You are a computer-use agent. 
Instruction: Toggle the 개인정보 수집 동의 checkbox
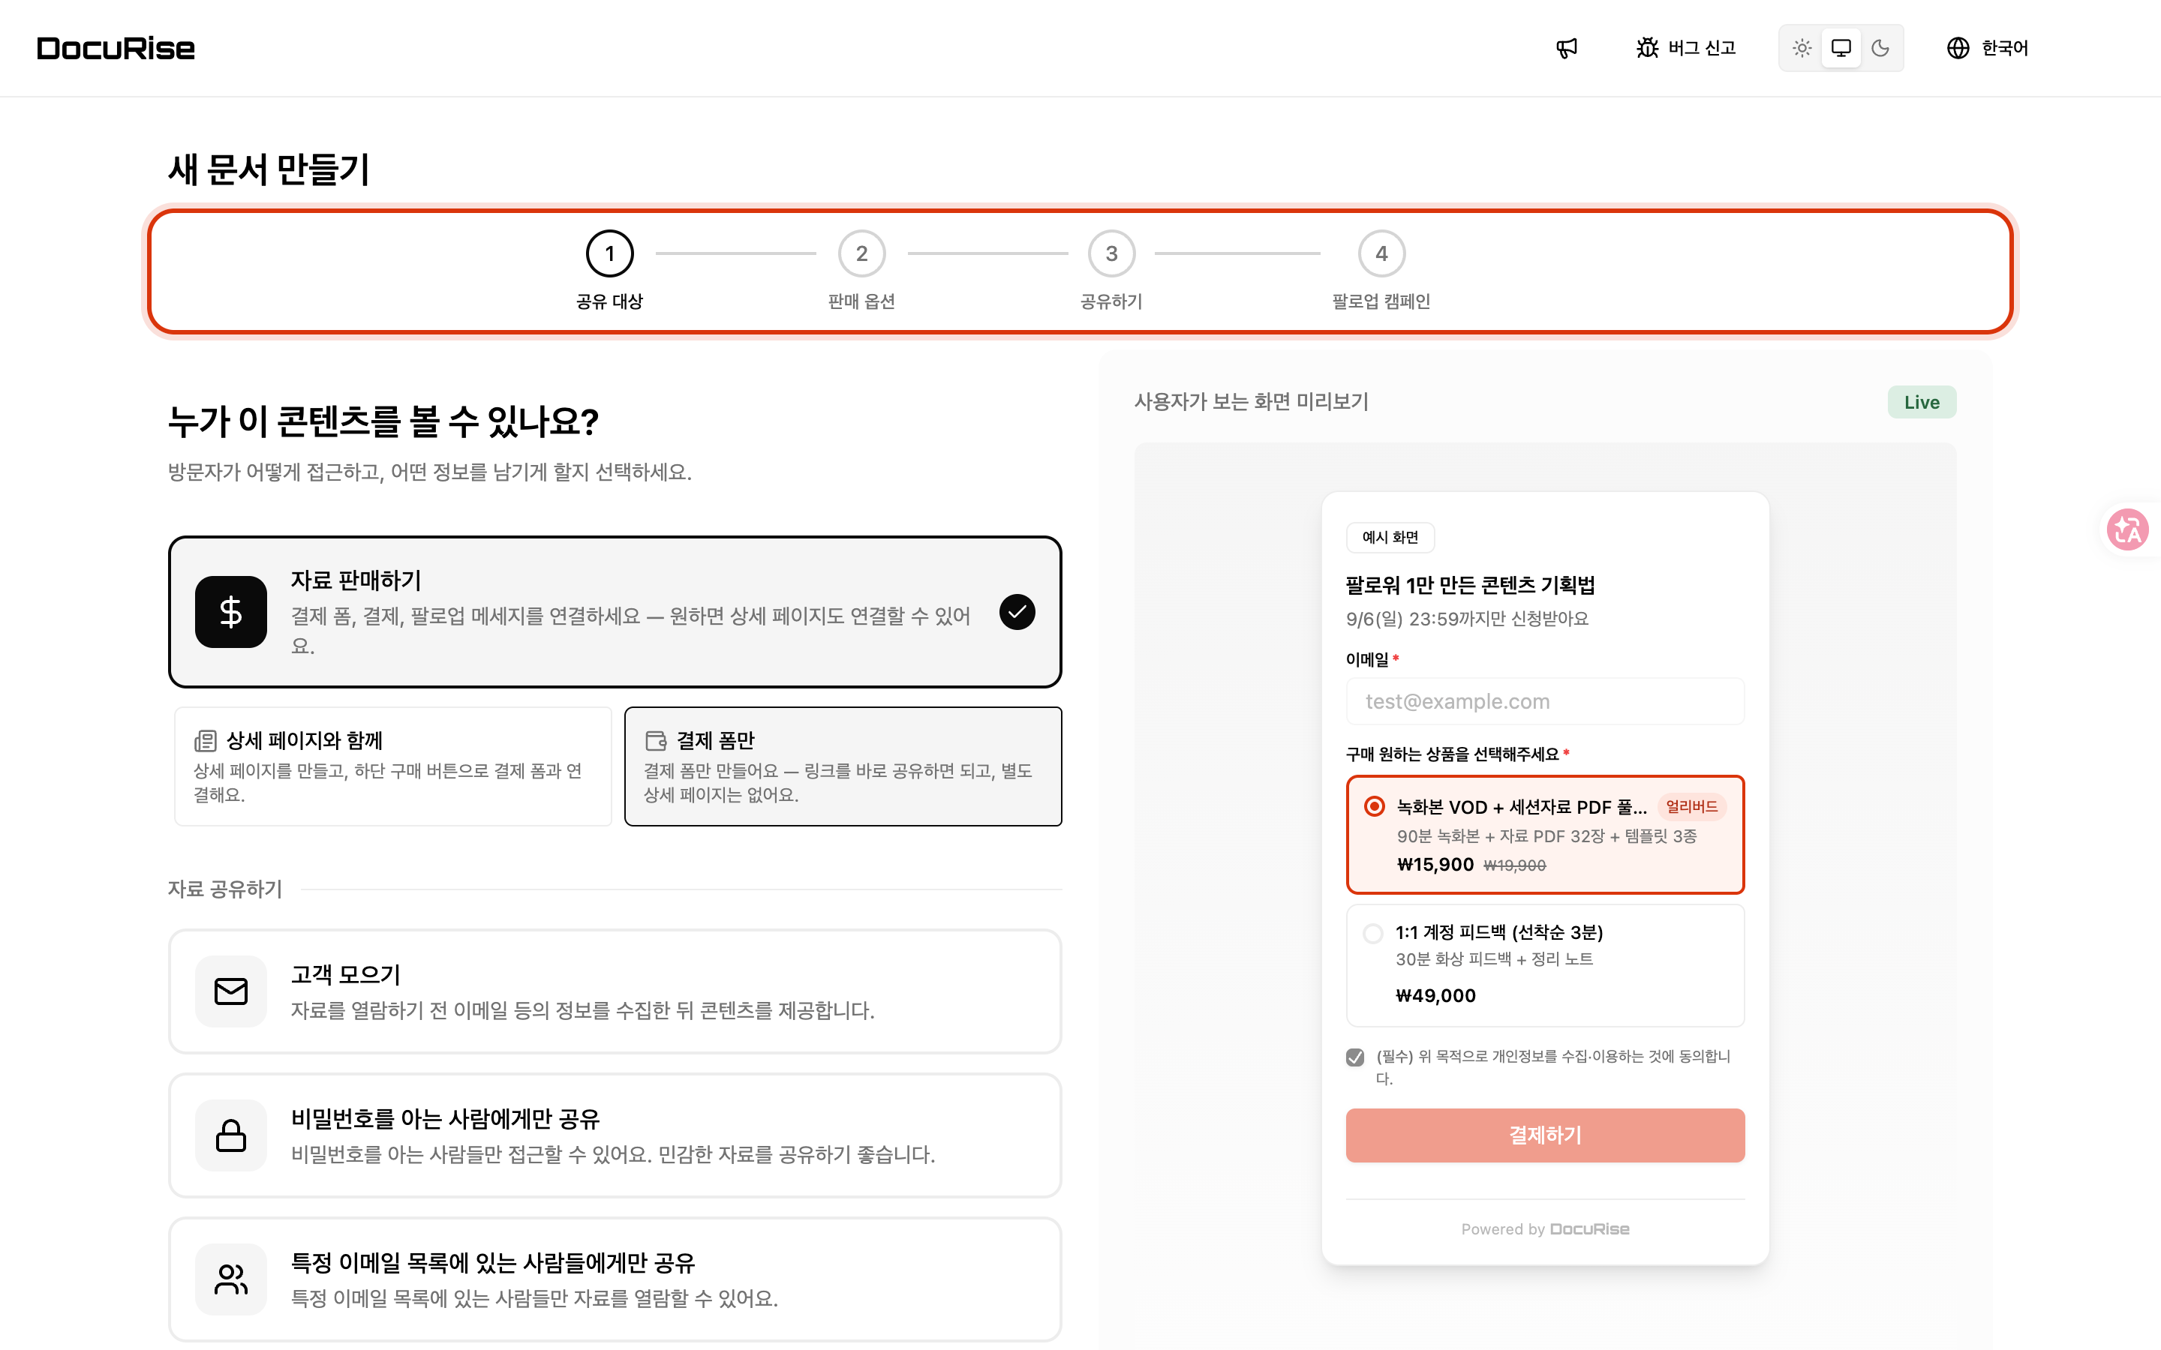click(x=1356, y=1057)
